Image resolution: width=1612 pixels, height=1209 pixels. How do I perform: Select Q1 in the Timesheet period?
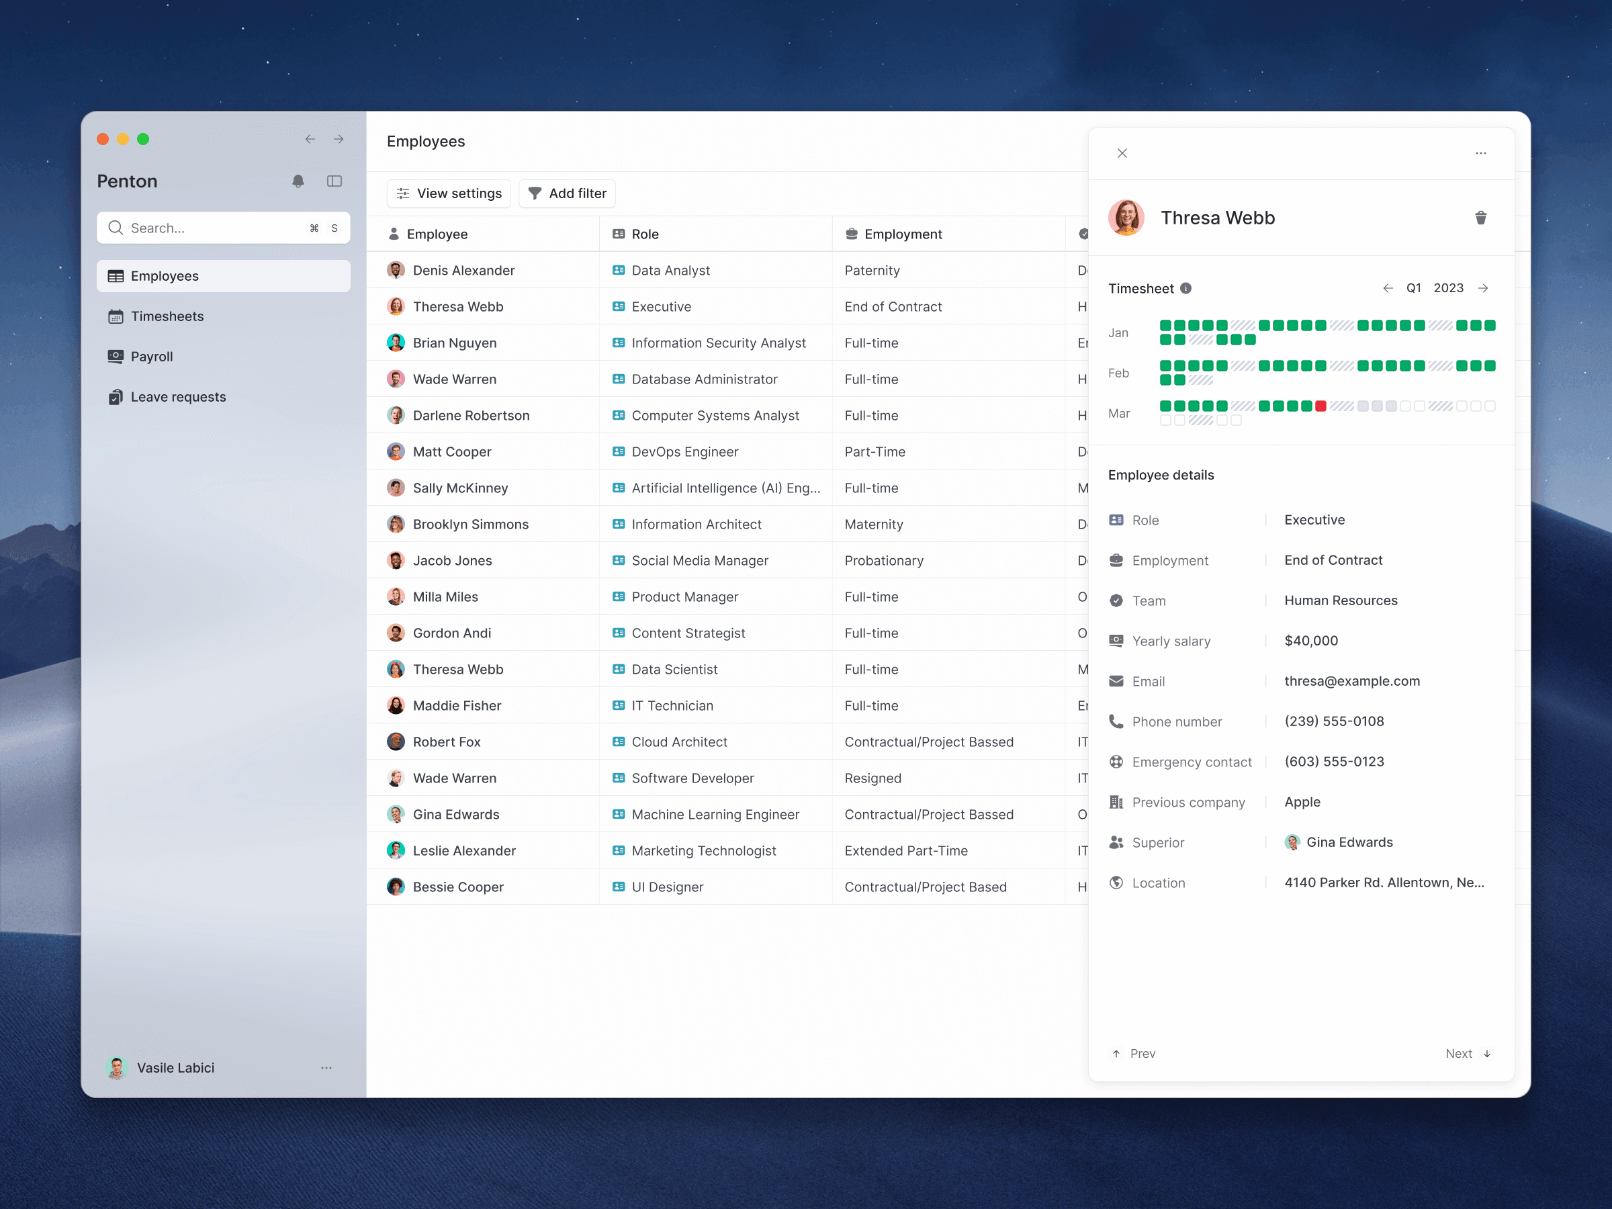[x=1413, y=289]
